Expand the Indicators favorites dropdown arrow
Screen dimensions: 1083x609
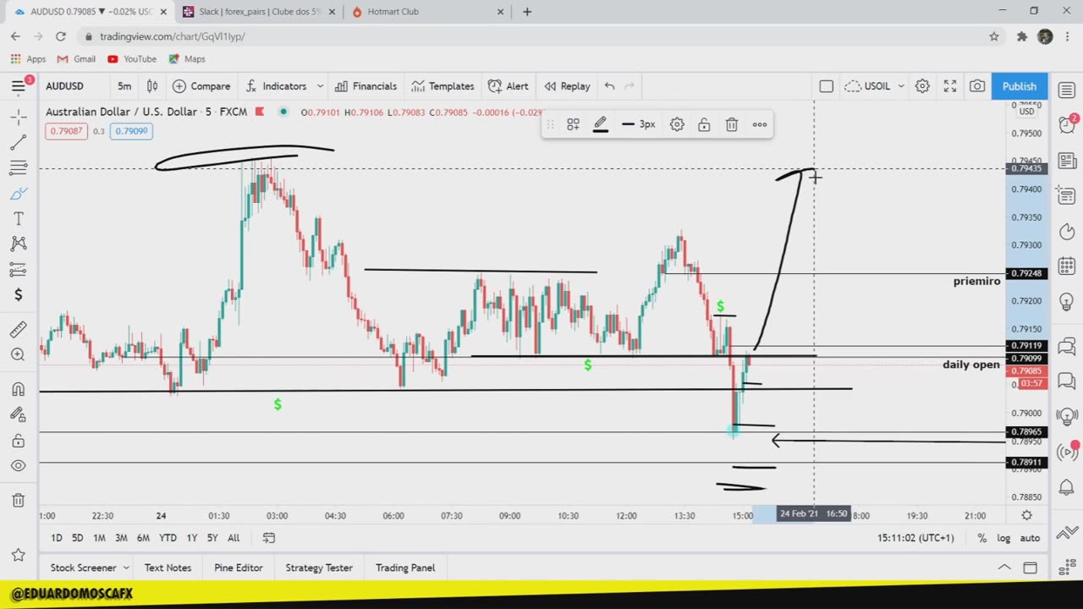click(320, 86)
